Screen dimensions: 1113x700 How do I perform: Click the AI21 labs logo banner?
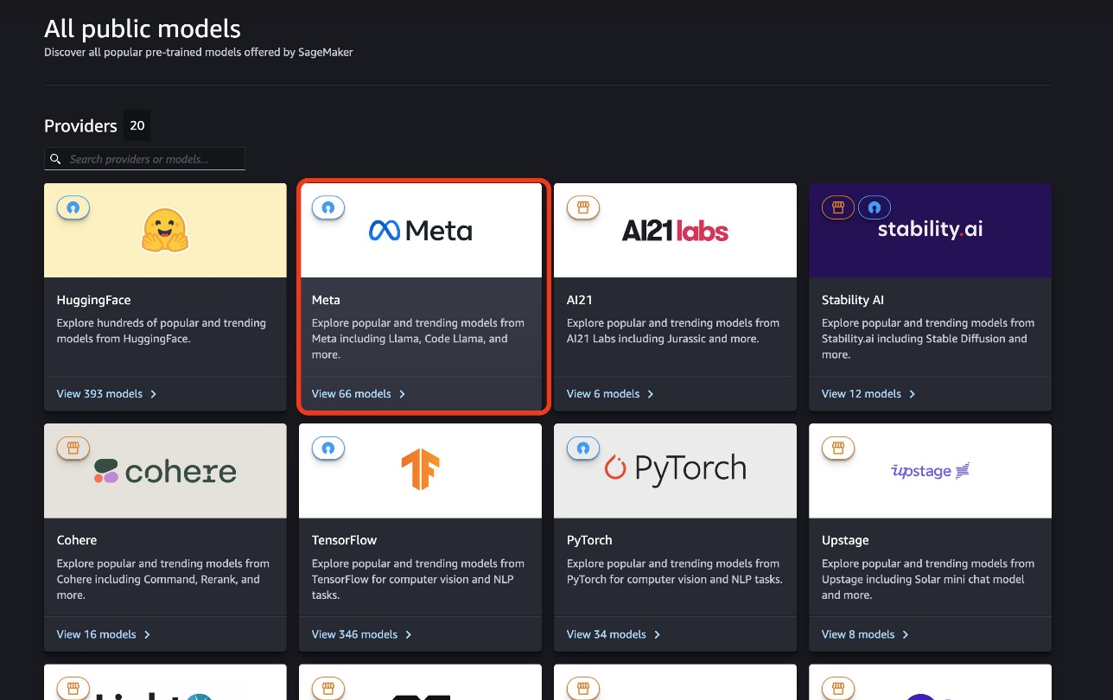(675, 231)
